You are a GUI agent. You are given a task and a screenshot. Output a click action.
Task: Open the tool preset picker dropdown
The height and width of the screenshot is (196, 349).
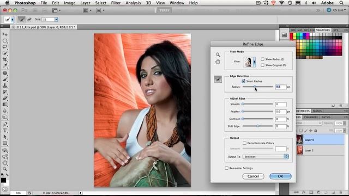pyautogui.click(x=12, y=20)
